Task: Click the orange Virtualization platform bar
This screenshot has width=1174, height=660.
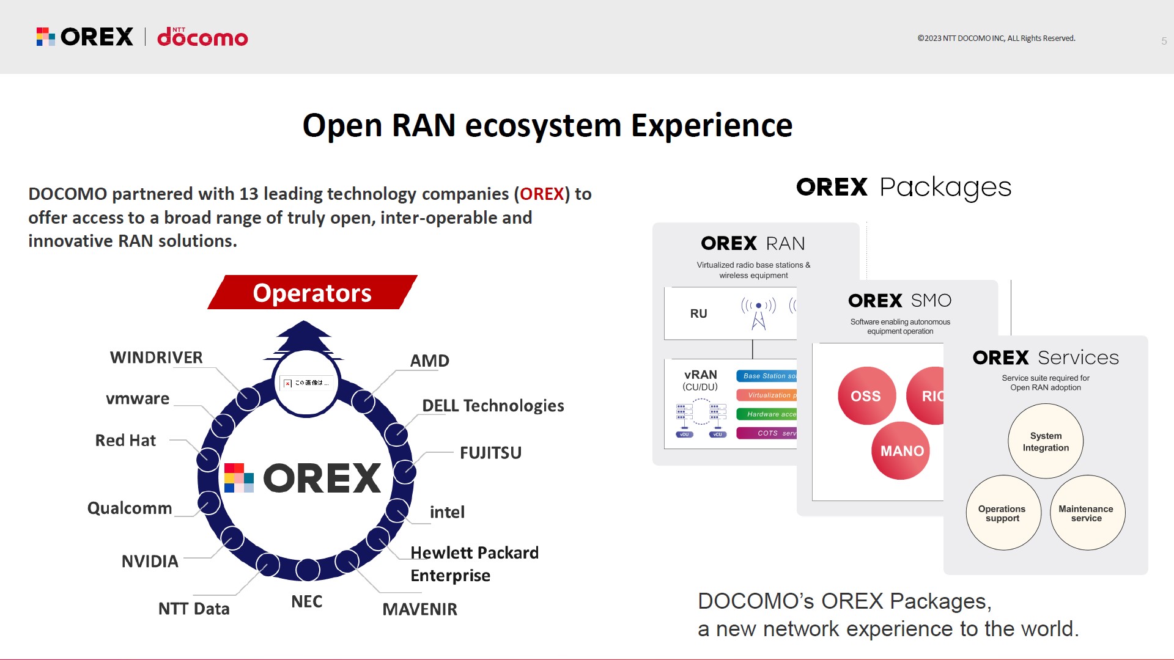Action: click(767, 395)
